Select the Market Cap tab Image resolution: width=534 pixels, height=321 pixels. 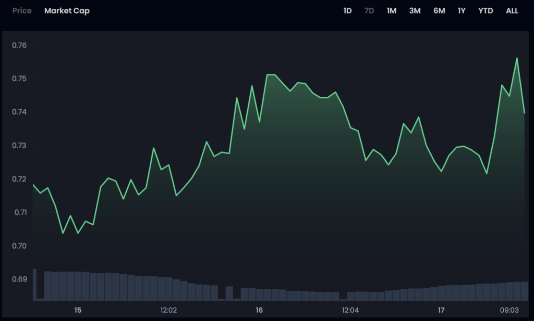pos(67,11)
